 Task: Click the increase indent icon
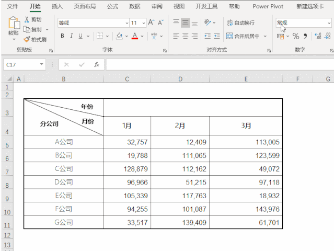click(216, 36)
